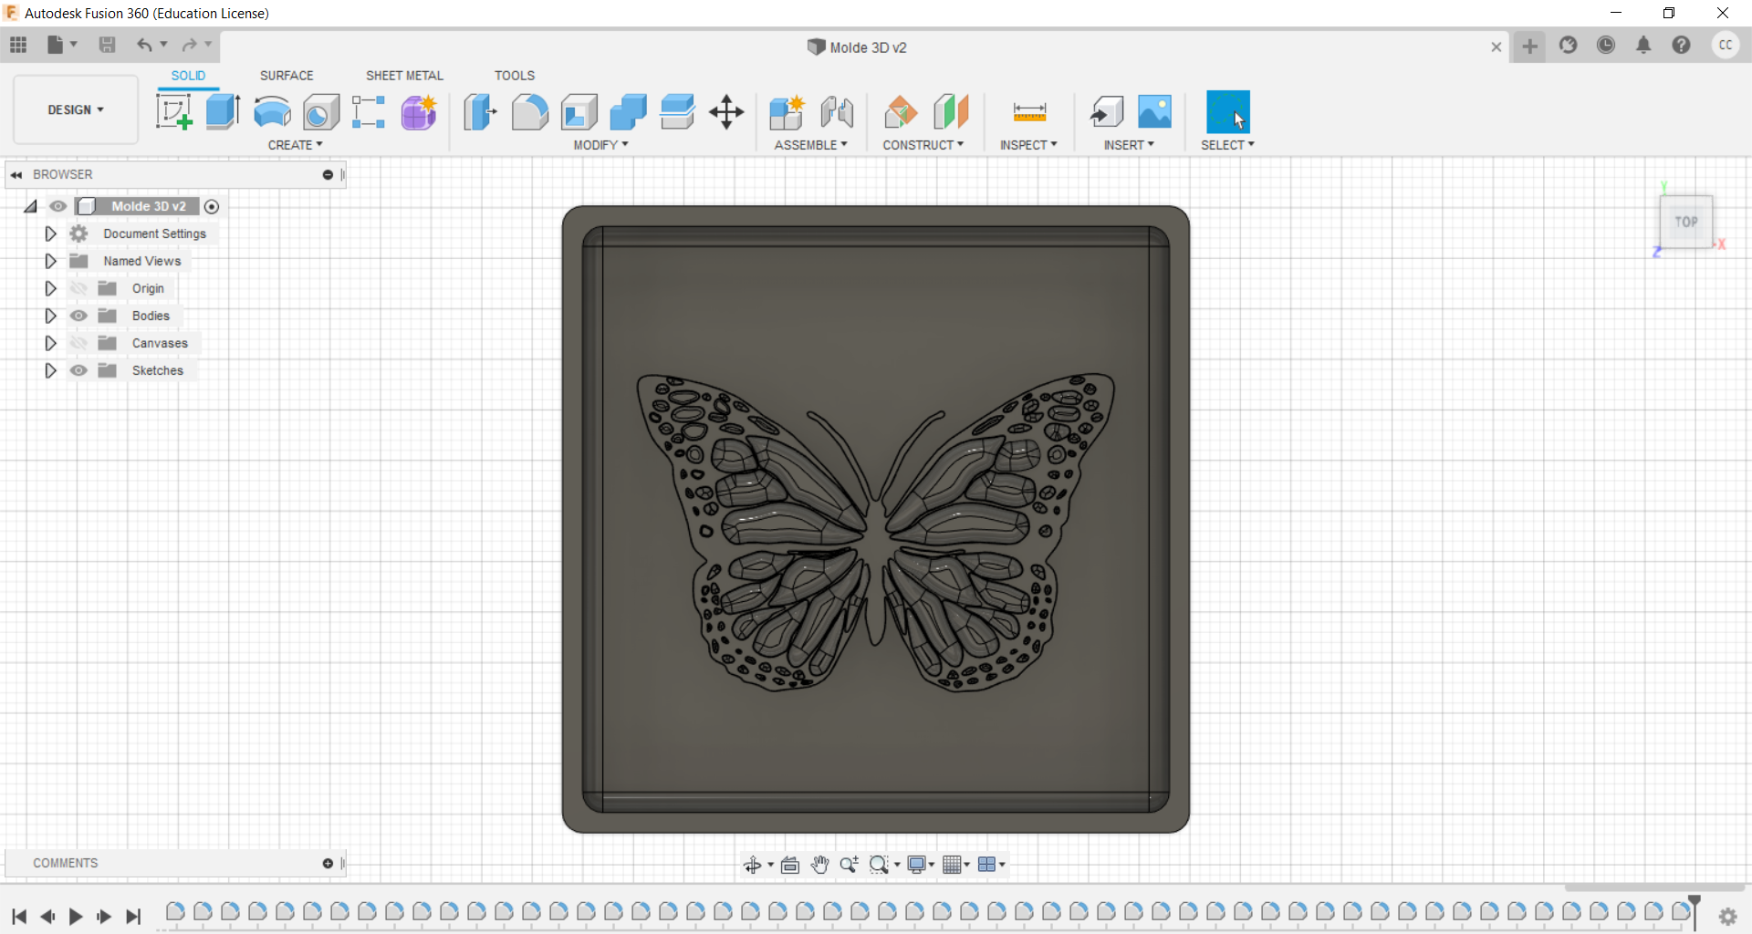Select the Revolve tool
This screenshot has width=1752, height=934.
[272, 112]
